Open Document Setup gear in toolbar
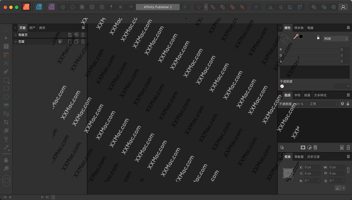Viewport: 352px width, 200px height. [63, 7]
